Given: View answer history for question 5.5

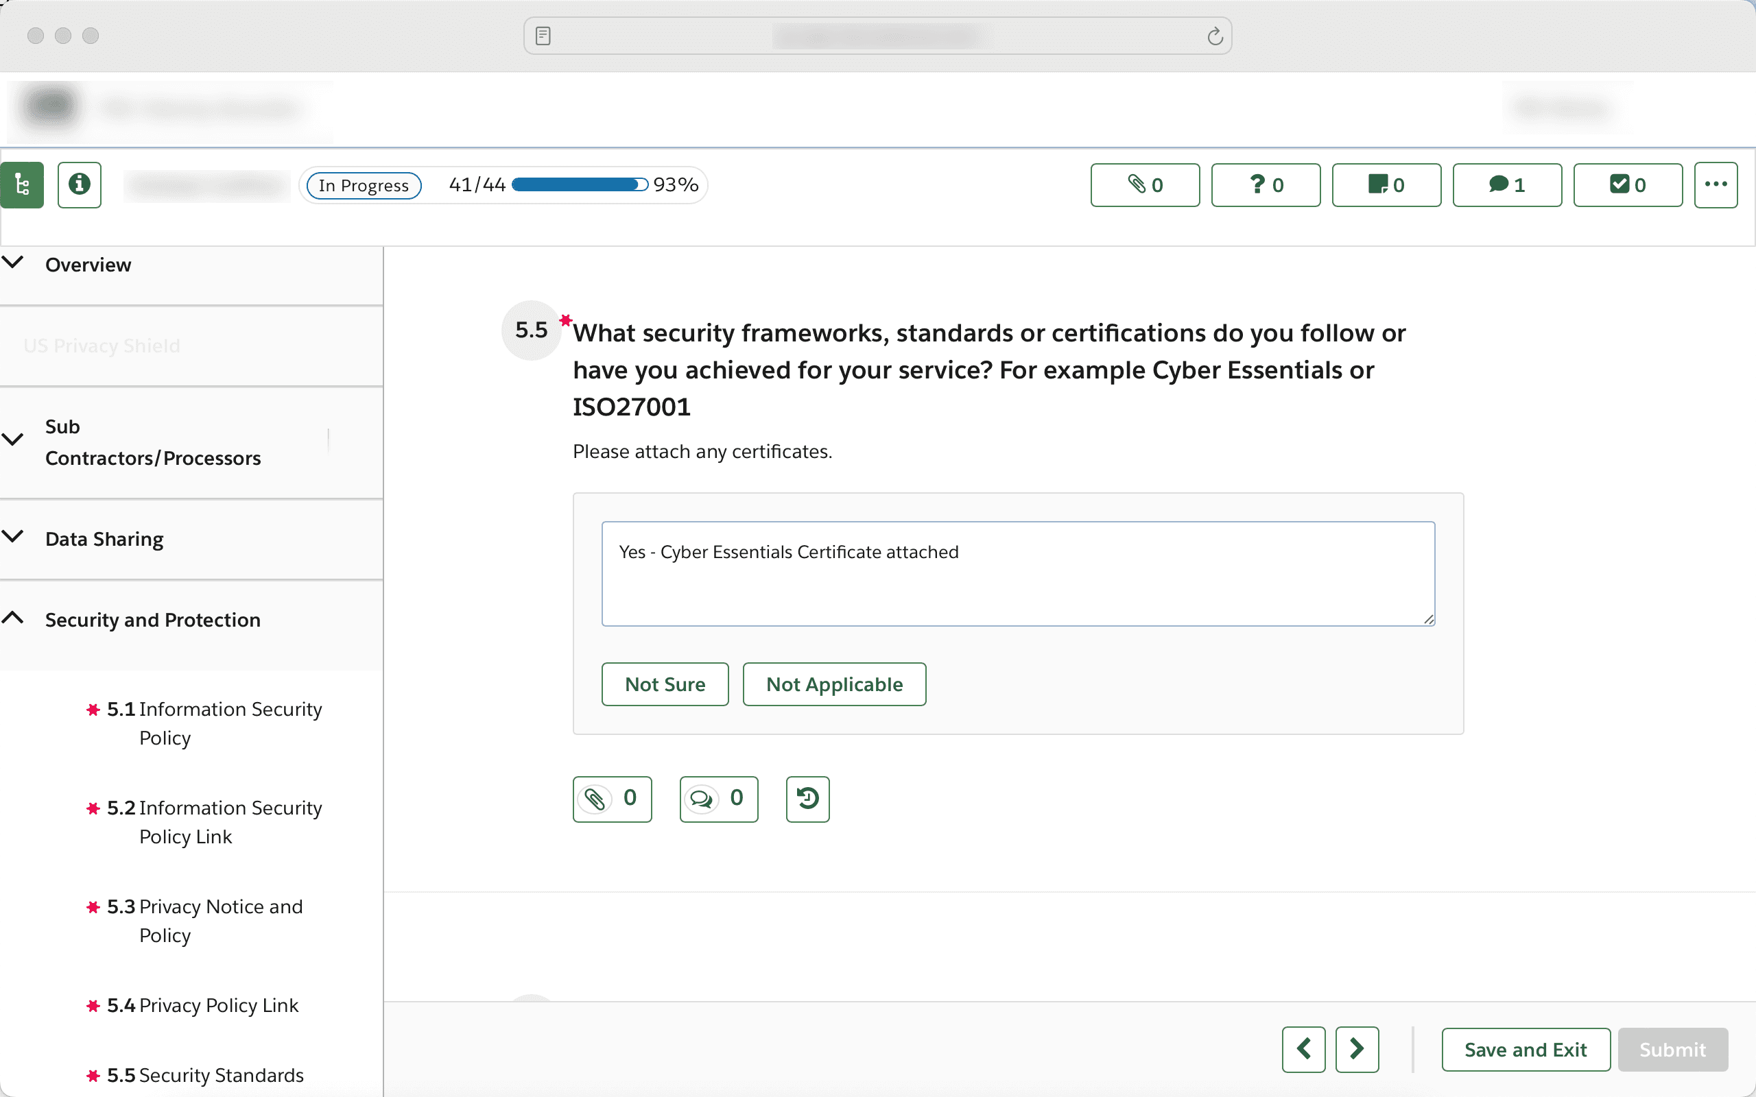Looking at the screenshot, I should pyautogui.click(x=807, y=798).
